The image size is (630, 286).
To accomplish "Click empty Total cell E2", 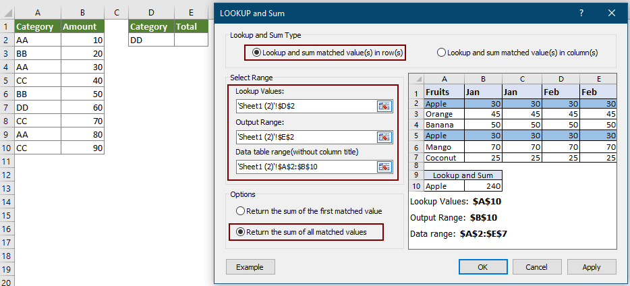I will pos(191,40).
